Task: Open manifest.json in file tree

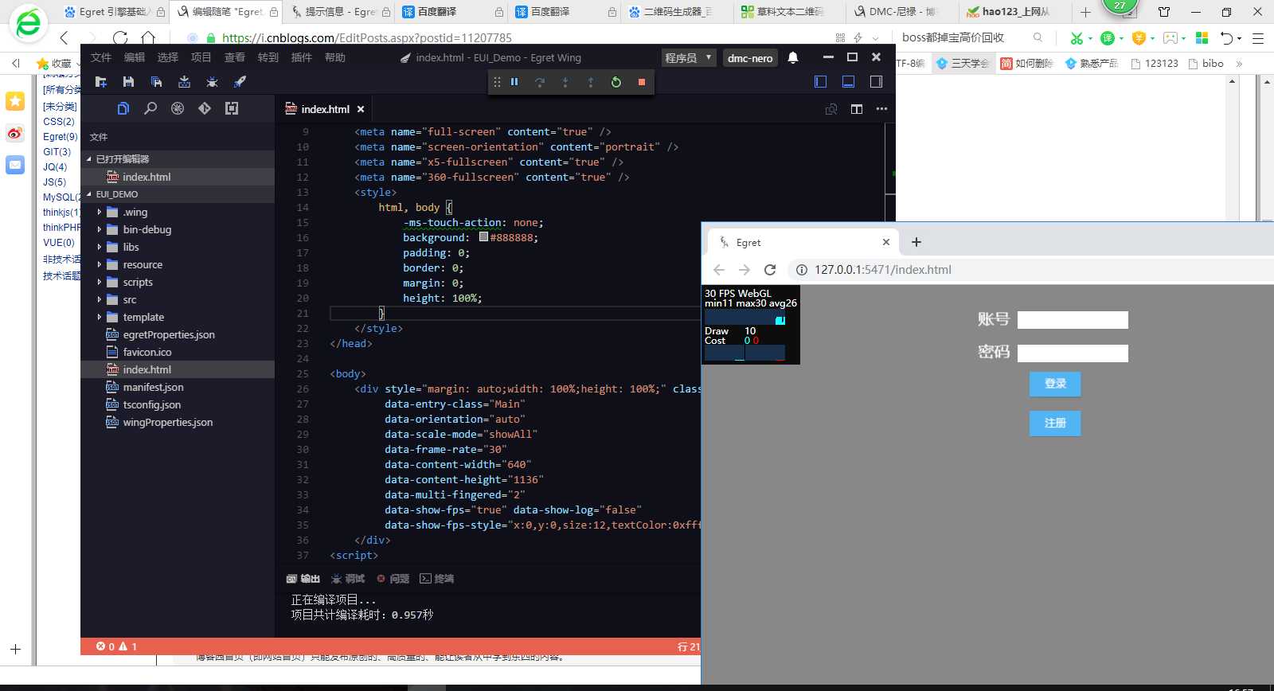Action: [x=153, y=388]
